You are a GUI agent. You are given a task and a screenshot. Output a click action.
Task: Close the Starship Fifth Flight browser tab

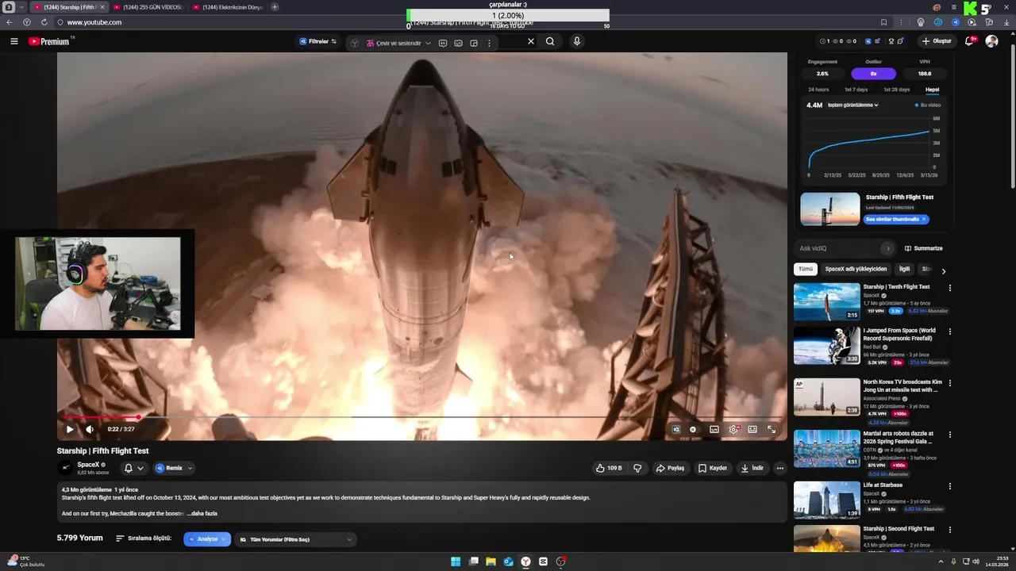click(x=102, y=7)
